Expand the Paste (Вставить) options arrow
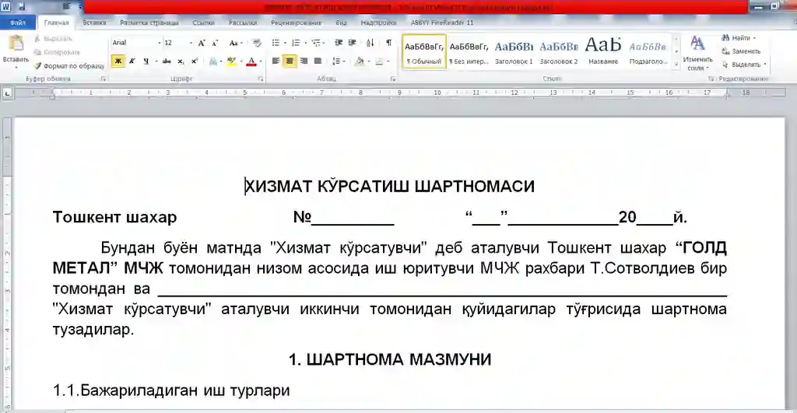The width and height of the screenshot is (797, 413). point(16,67)
